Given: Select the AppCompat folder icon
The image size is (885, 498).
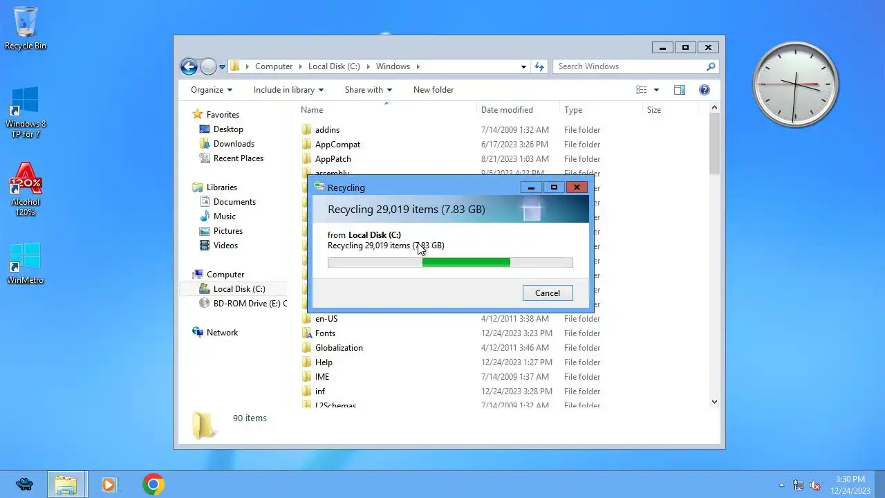Looking at the screenshot, I should click(307, 145).
